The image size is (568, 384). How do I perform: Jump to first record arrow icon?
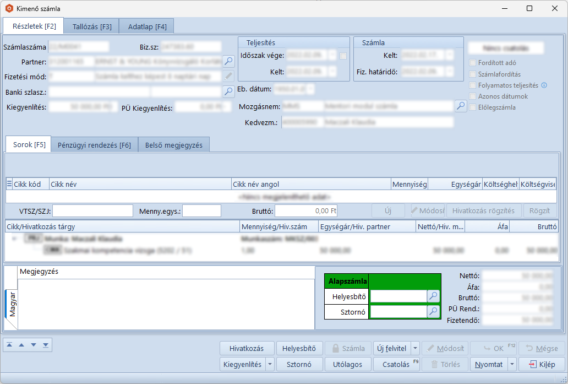(x=9, y=345)
